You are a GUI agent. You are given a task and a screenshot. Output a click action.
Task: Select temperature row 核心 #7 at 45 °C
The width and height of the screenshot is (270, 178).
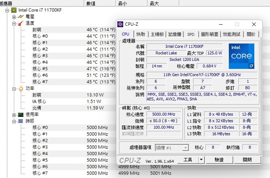74,82
